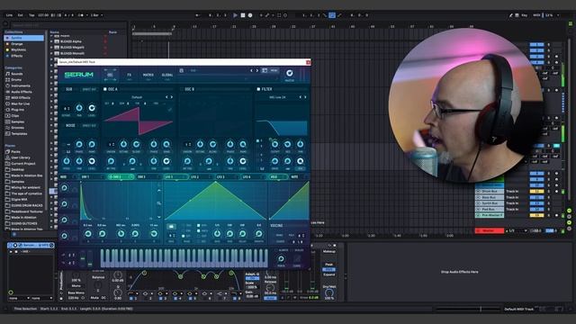Viewport: 576px width, 324px height.
Task: Click the Serum on-screen piano keyboard
Action: (184, 258)
